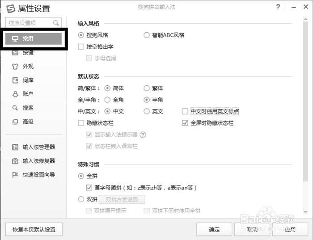Close the 属性设置 window

coord(305,7)
